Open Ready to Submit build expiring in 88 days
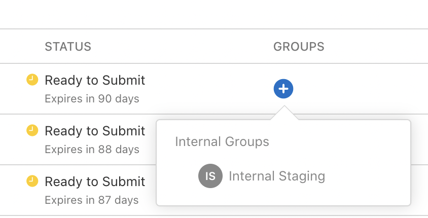Screen dimensions: 428x218 click(95, 131)
